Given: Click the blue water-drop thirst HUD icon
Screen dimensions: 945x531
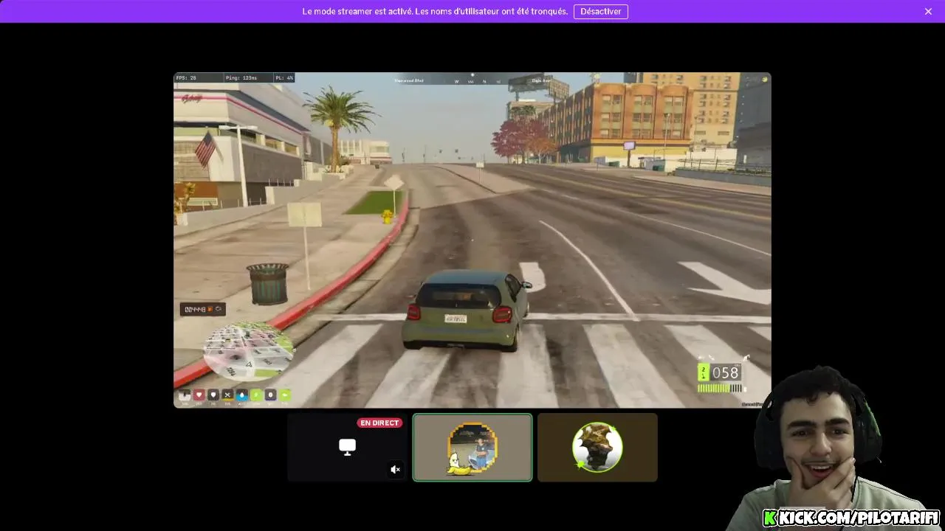Looking at the screenshot, I should pyautogui.click(x=242, y=395).
